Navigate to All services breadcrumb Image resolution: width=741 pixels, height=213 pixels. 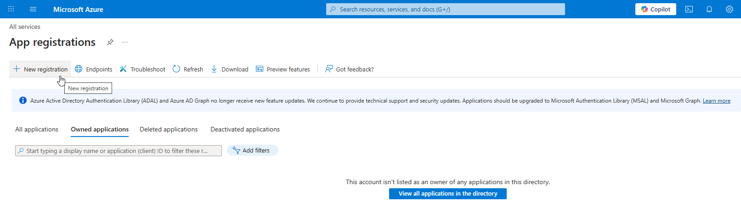click(25, 27)
